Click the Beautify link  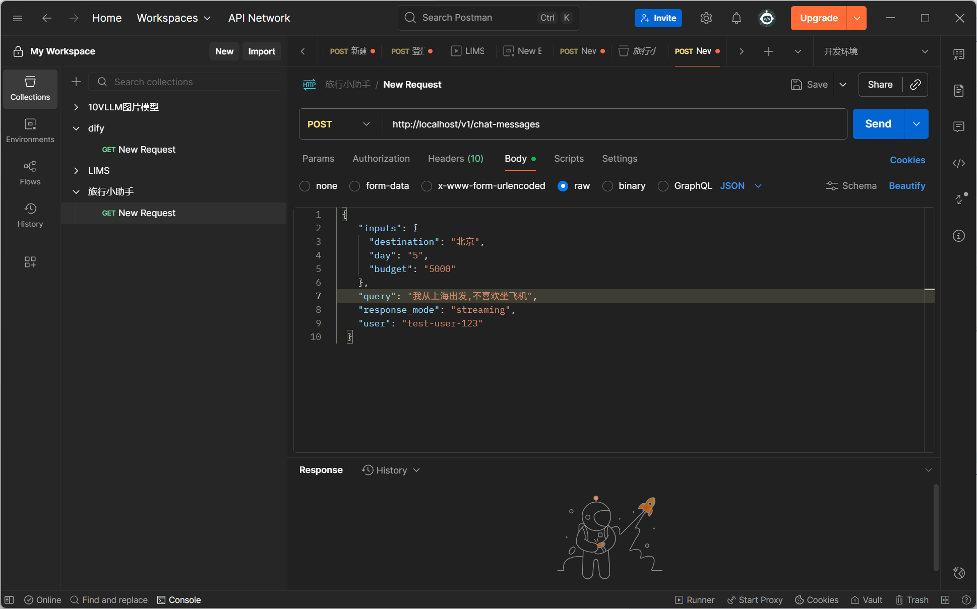906,186
